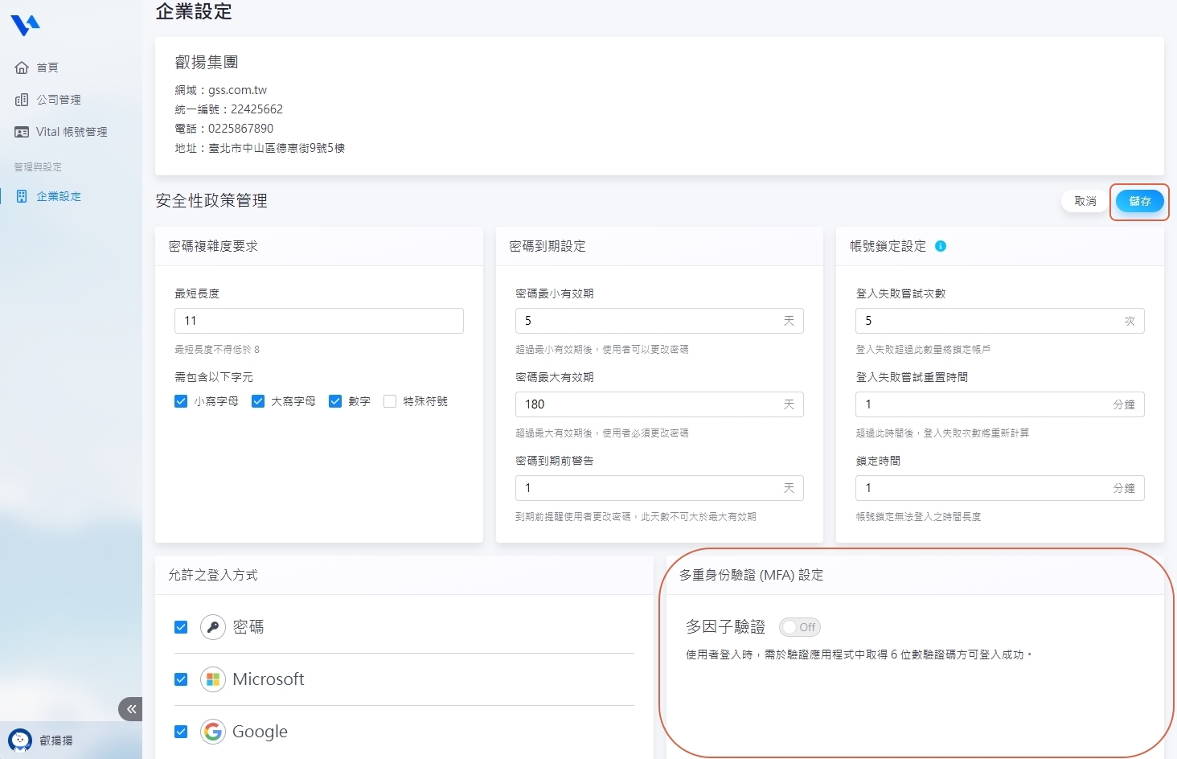Viewport: 1177px width, 759px height.
Task: Collapse the sidebar with the double-chevron button
Action: click(131, 709)
